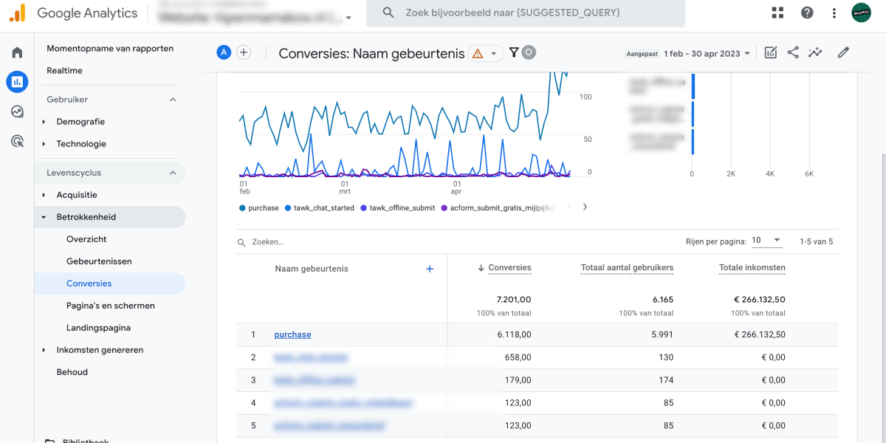Click the edit comparisons chart icon
This screenshot has height=443, width=886.
coord(771,52)
